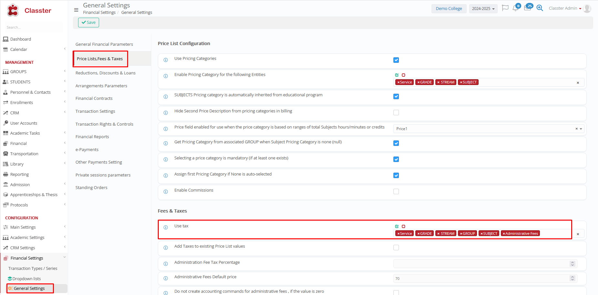Select the Transaction Settings section

[95, 111]
